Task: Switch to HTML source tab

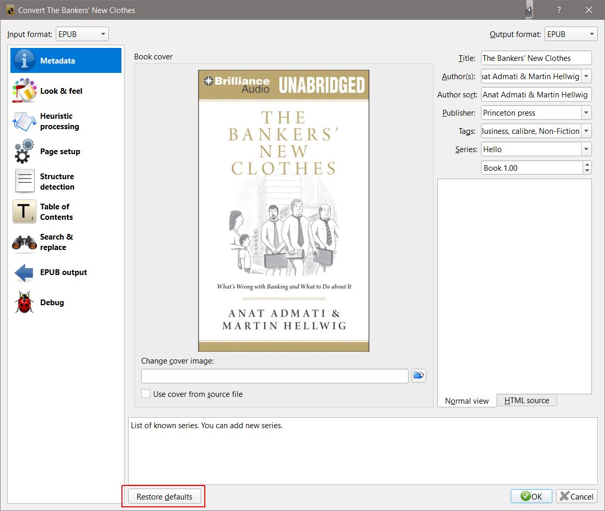Action: pos(526,401)
